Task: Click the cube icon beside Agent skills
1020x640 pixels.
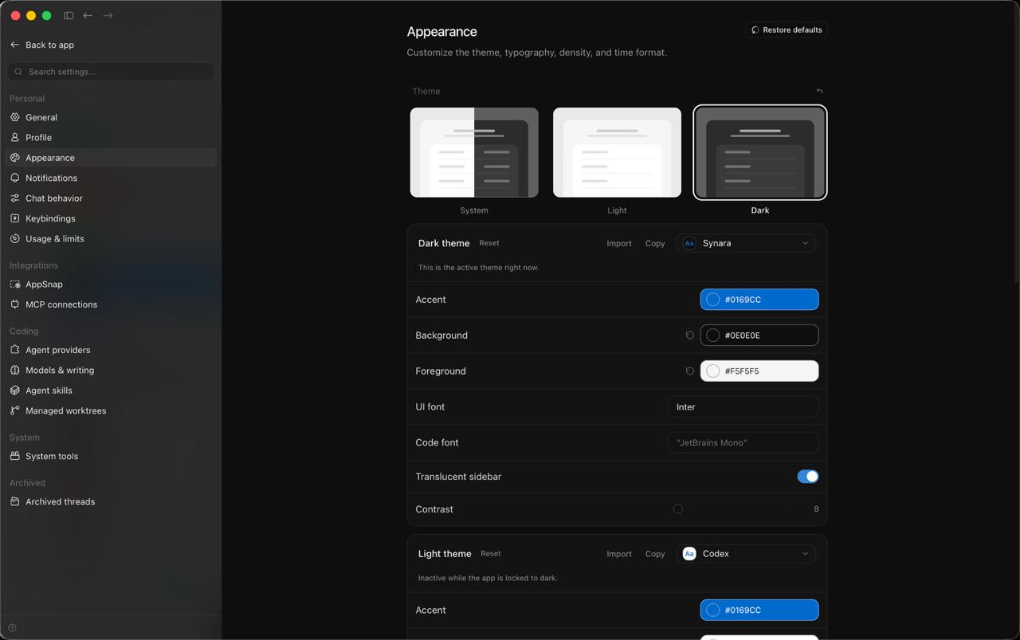Action: (x=15, y=391)
